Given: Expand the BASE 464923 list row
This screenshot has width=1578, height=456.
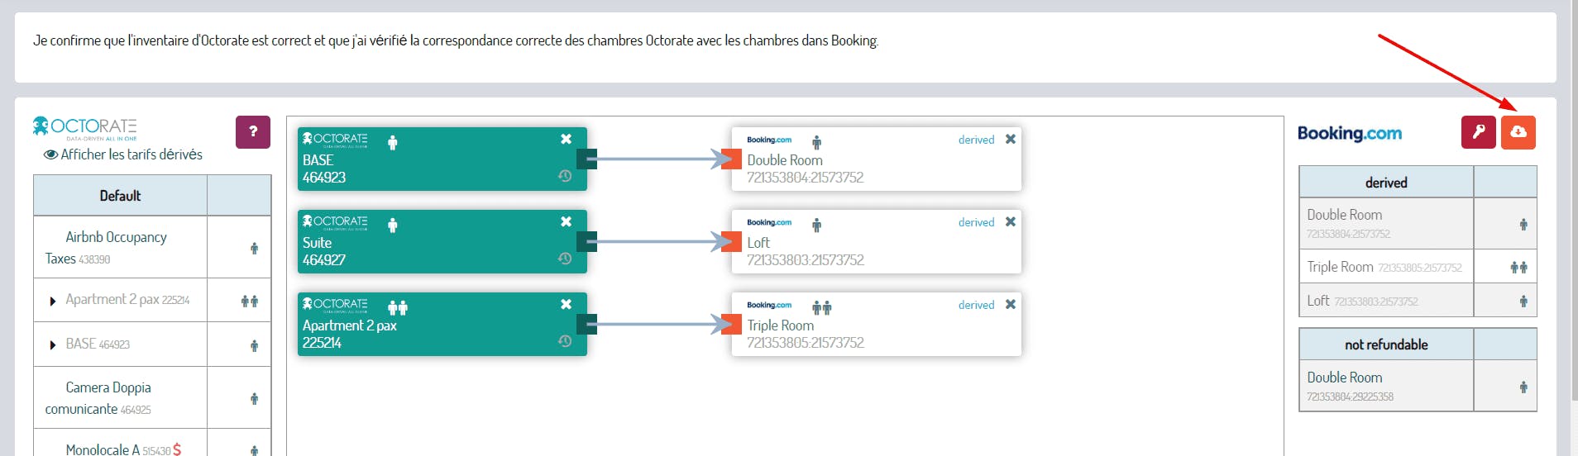Looking at the screenshot, I should click(53, 344).
